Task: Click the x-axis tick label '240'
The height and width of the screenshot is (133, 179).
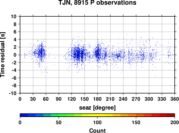Action: click(x=123, y=99)
